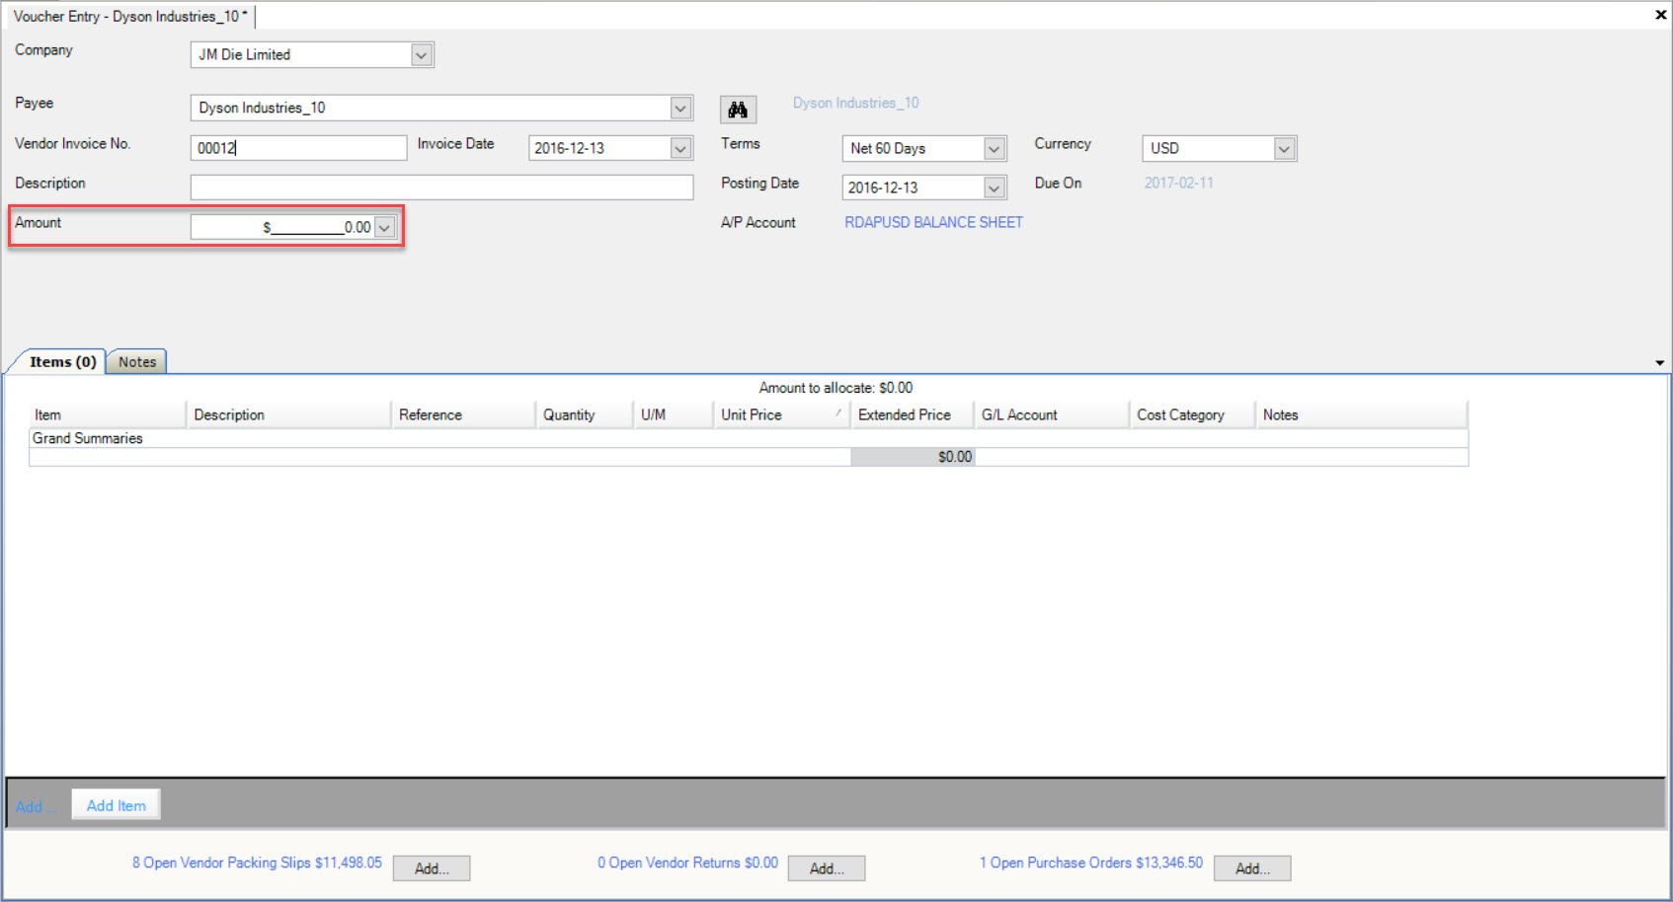
Task: Open the 1 Open Purchase Orders link
Action: (1091, 863)
